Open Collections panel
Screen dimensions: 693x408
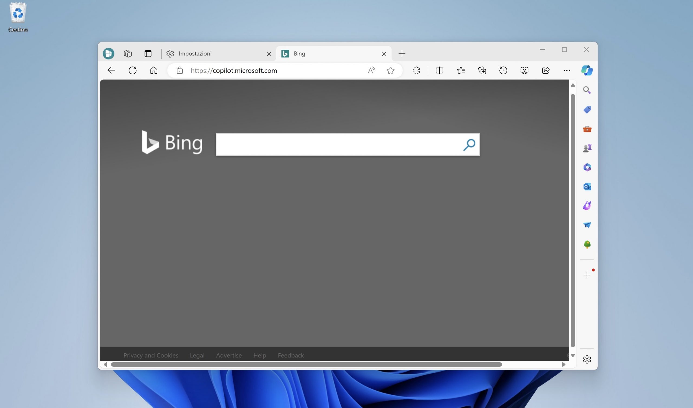tap(482, 70)
